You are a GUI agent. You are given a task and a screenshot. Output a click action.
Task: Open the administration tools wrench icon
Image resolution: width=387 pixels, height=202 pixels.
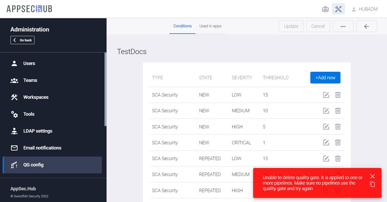[338, 9]
